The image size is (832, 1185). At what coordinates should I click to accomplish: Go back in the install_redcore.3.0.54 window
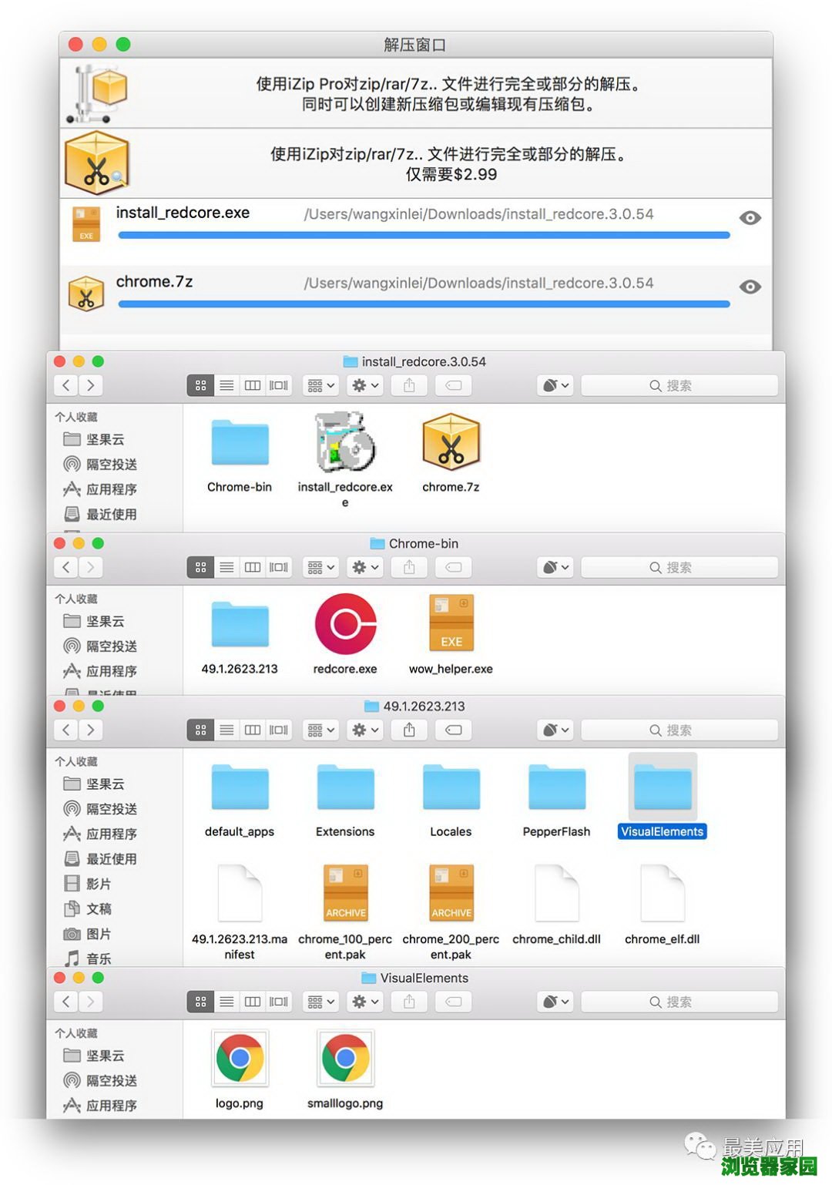[66, 385]
